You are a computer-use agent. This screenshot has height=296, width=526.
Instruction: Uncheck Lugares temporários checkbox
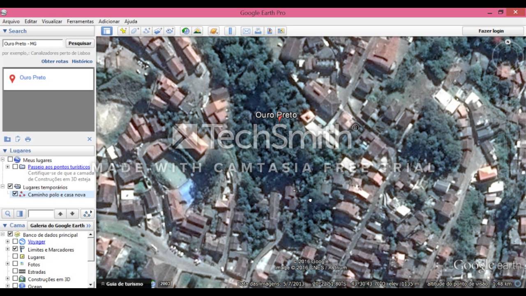[x=10, y=187]
